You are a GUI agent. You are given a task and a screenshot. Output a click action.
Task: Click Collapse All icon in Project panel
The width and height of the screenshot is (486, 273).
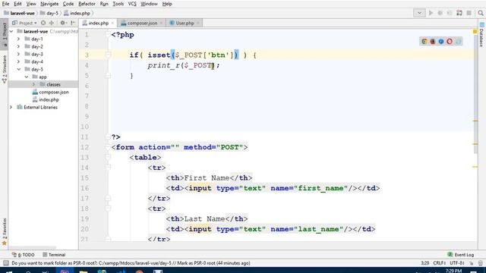tap(52, 23)
